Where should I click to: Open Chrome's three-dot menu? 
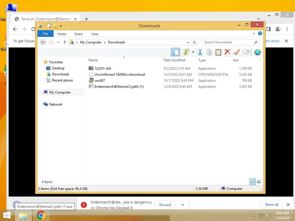pos(287,29)
